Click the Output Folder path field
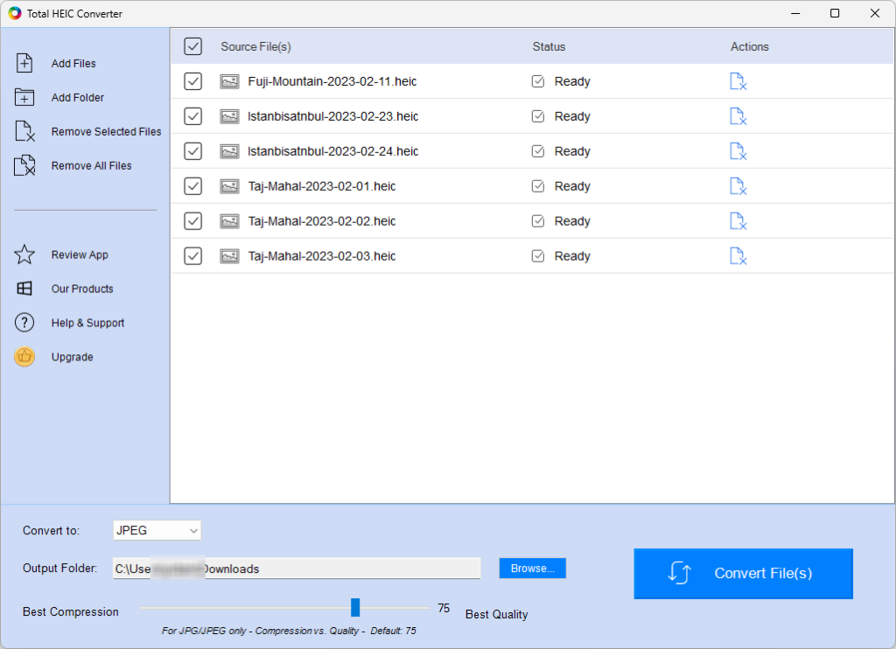This screenshot has width=896, height=649. point(297,569)
